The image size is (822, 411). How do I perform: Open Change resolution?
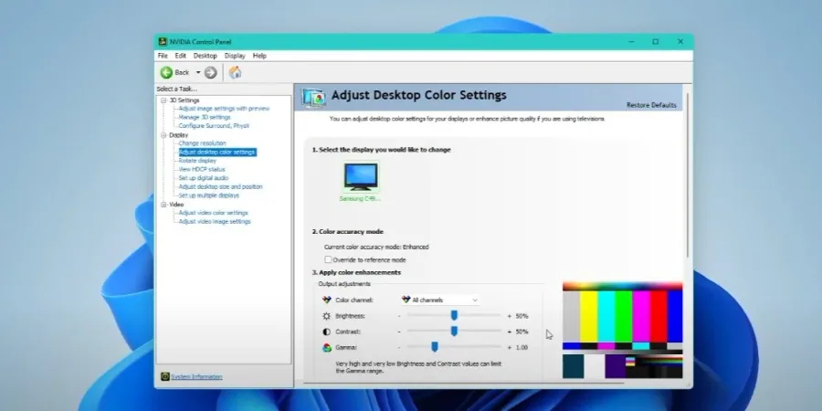point(203,143)
